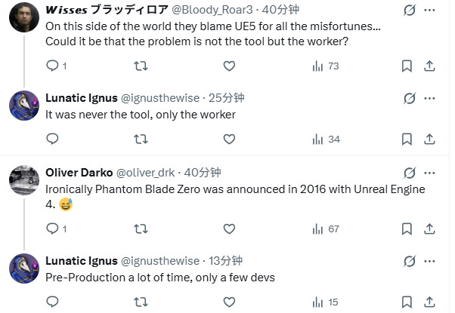Like Oliver Darko's Phantom Blade Zero tweet
The image size is (455, 313).
coord(228,229)
